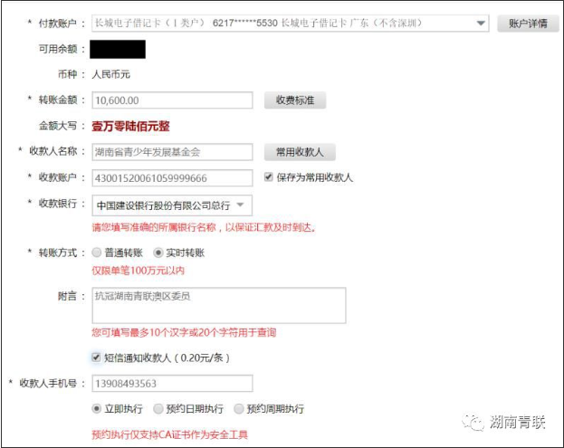The height and width of the screenshot is (448, 564).
Task: Focus the 收款人手机号 phone number field
Action: coord(172,384)
